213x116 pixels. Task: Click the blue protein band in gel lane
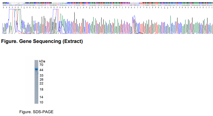tap(36, 69)
